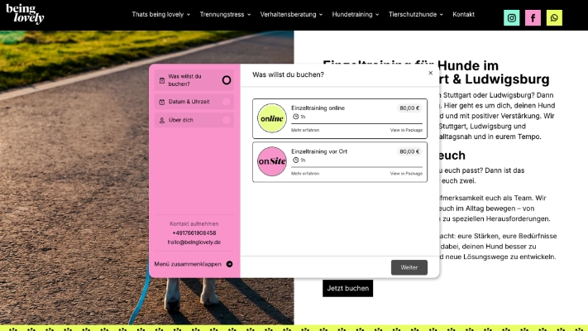This screenshot has height=331, width=588.
Task: Close the booking dialog with the X
Action: pos(430,73)
